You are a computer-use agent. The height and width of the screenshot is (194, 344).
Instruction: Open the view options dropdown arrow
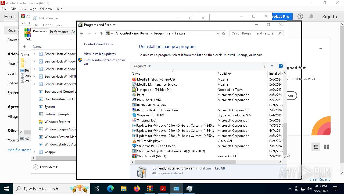[x=272, y=66]
